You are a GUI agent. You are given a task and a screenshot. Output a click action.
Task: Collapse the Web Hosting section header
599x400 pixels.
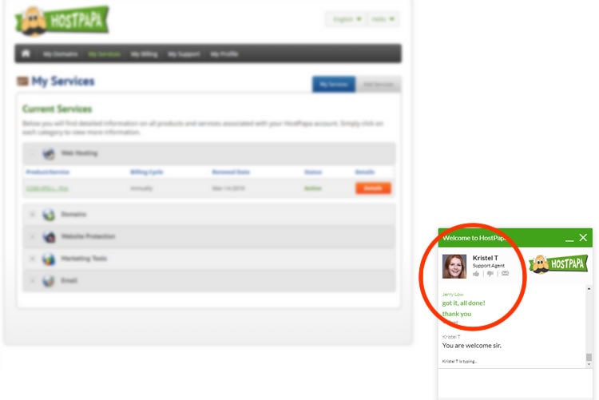[209, 153]
